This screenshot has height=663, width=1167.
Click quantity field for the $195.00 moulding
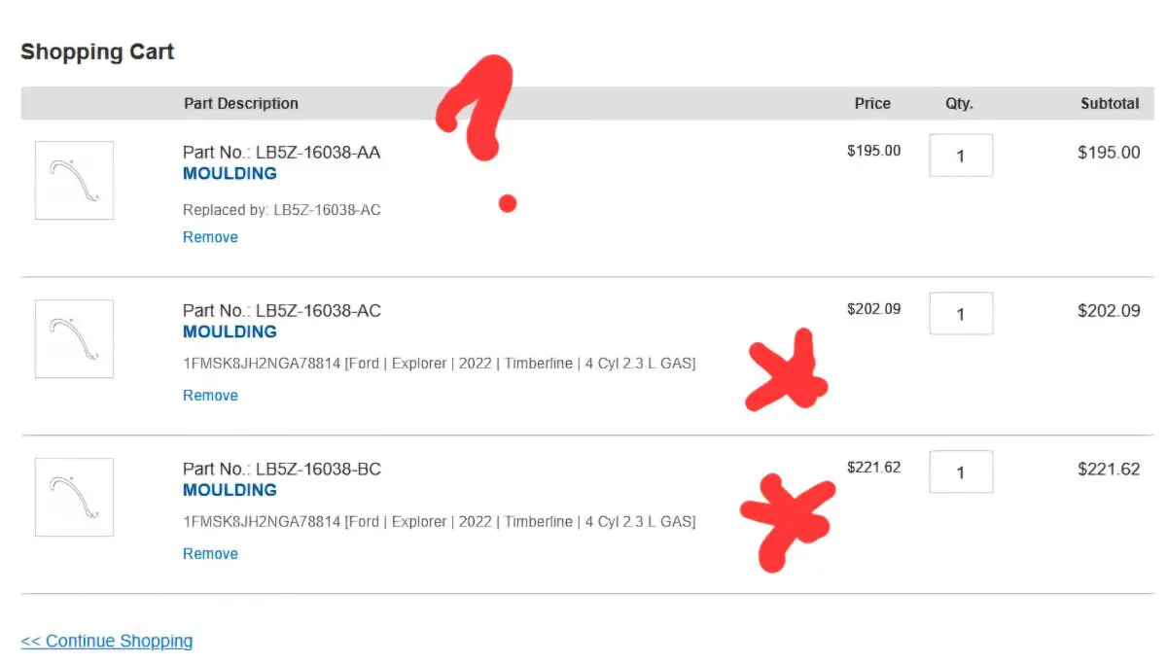point(961,156)
